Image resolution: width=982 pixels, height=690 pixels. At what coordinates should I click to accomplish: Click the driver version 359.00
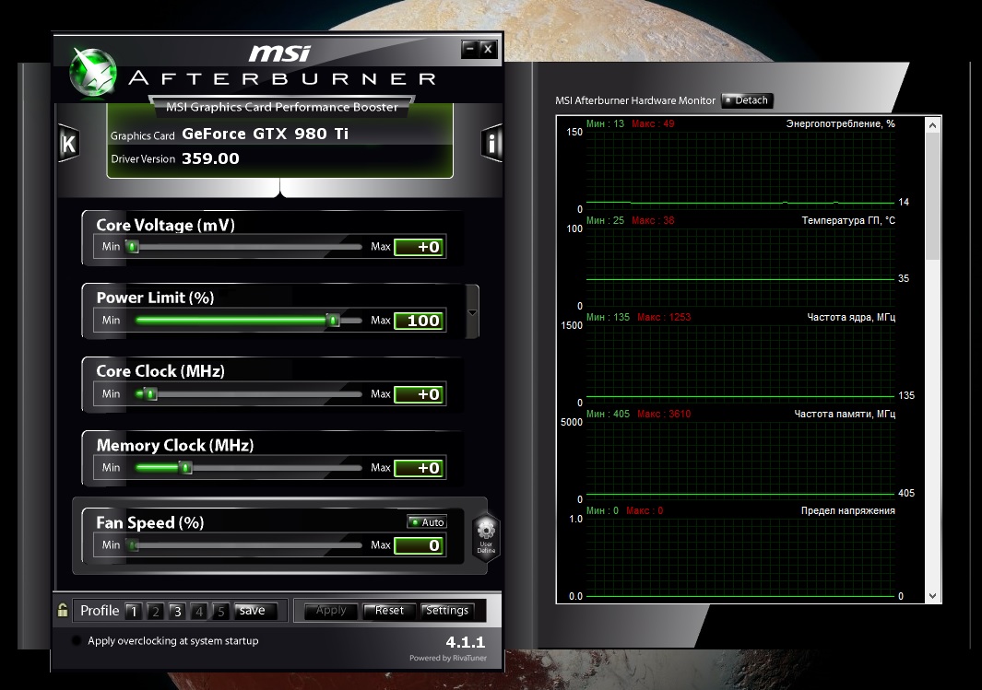coord(210,158)
